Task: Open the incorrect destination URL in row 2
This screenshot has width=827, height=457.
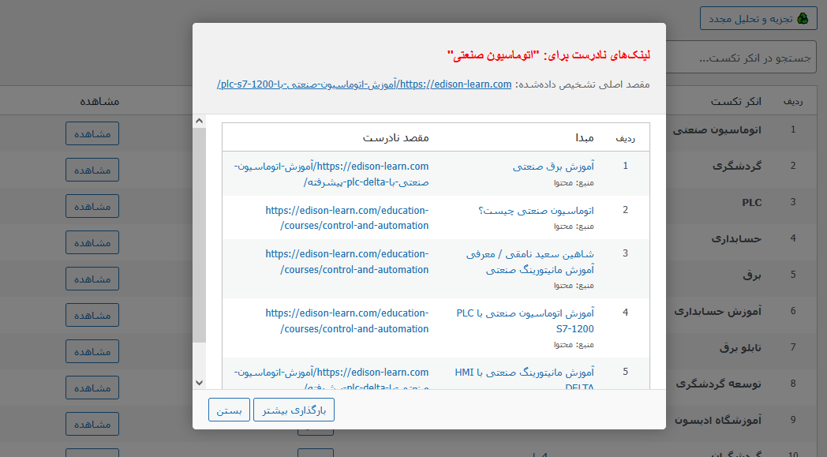Action: tap(347, 218)
